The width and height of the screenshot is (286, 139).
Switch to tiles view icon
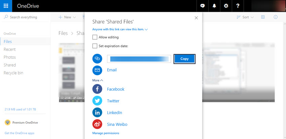click(263, 17)
